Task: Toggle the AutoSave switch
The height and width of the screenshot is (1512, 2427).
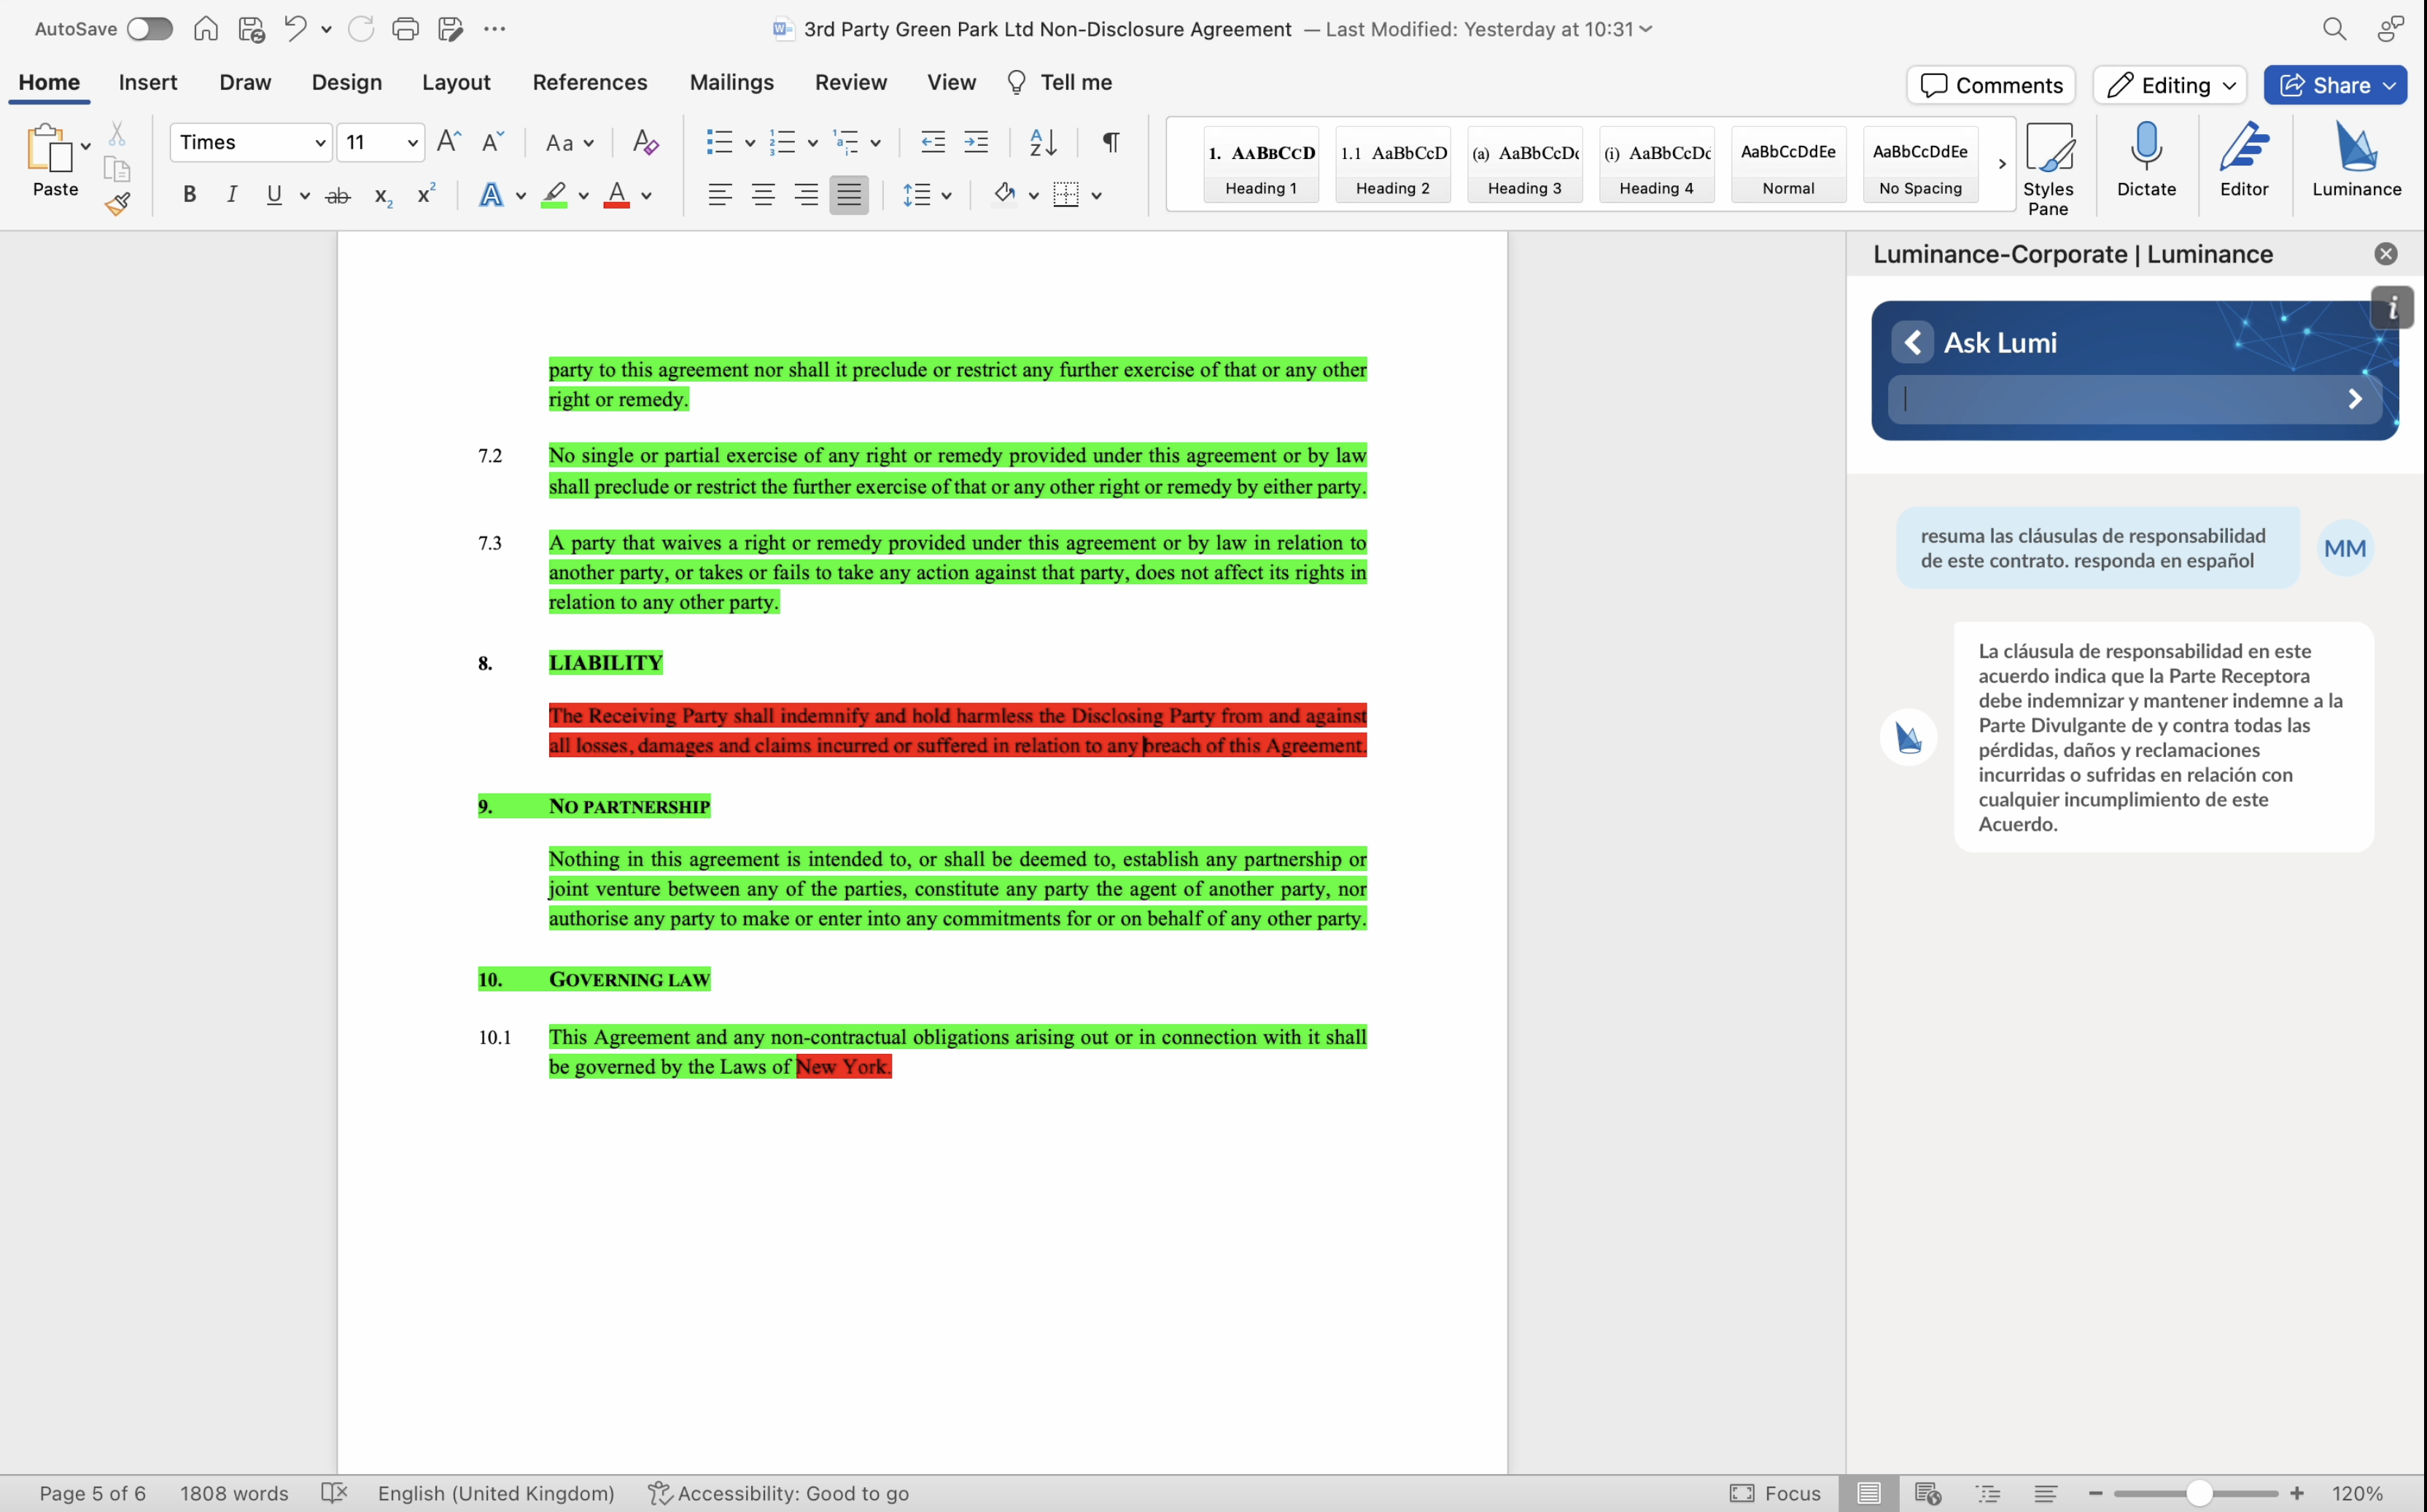Action: [x=149, y=29]
